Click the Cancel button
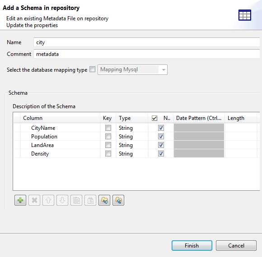 click(x=236, y=245)
